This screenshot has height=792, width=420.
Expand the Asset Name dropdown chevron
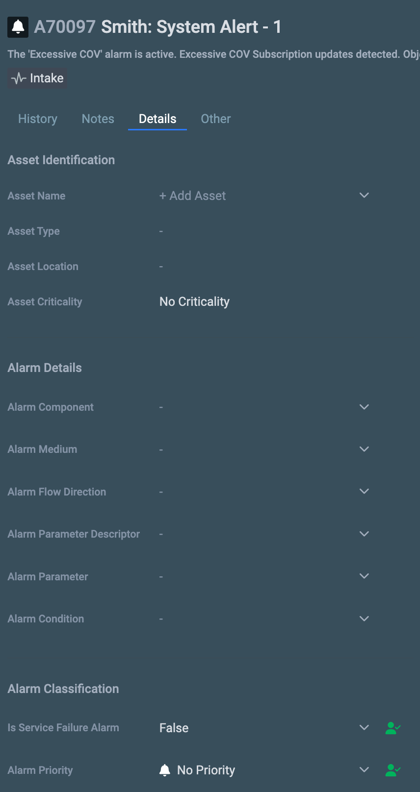(364, 195)
